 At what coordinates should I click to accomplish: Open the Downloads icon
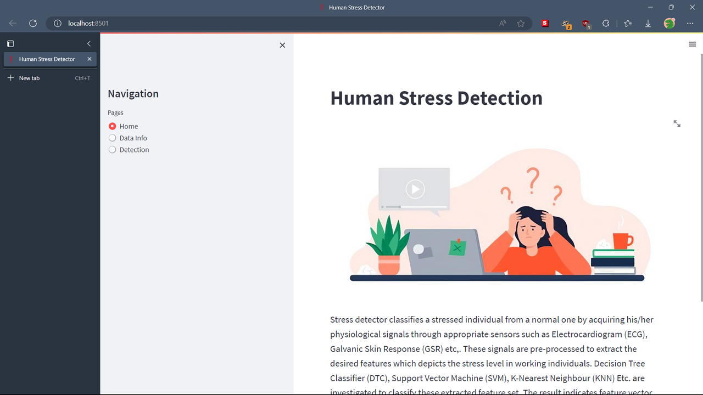coord(648,24)
